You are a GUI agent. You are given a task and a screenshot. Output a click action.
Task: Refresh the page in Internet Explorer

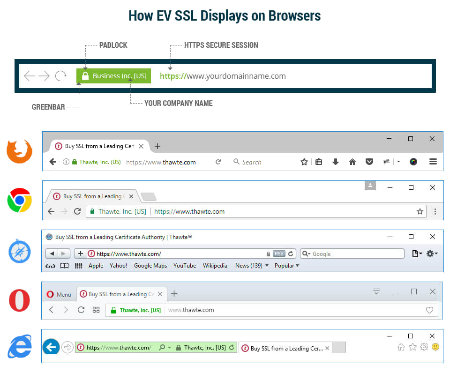pyautogui.click(x=232, y=348)
